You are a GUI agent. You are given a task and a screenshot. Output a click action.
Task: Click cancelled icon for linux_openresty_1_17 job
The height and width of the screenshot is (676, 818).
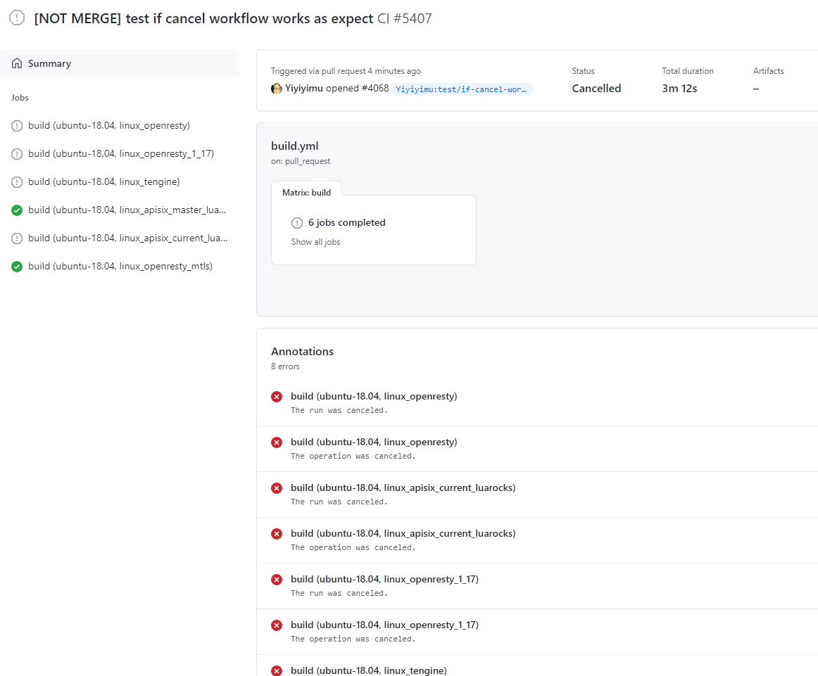(17, 154)
